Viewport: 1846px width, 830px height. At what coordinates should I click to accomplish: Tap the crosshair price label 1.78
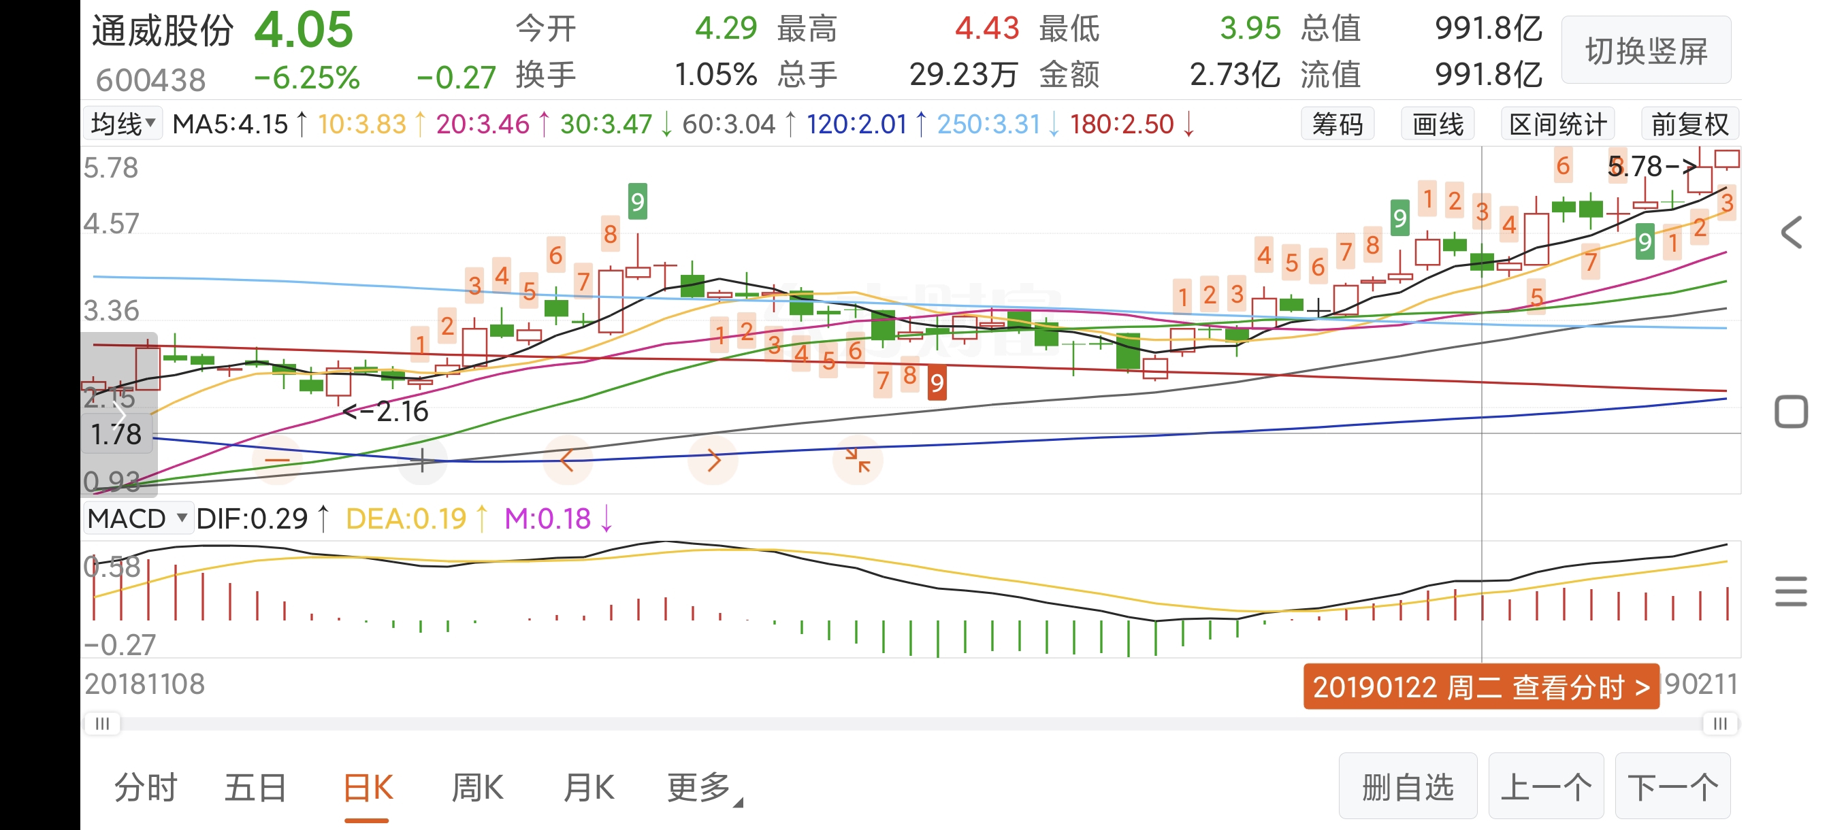116,434
